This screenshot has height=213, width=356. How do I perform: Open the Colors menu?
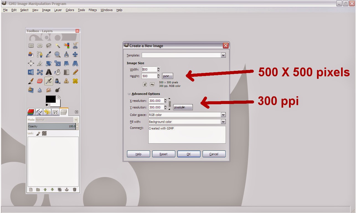click(x=70, y=10)
